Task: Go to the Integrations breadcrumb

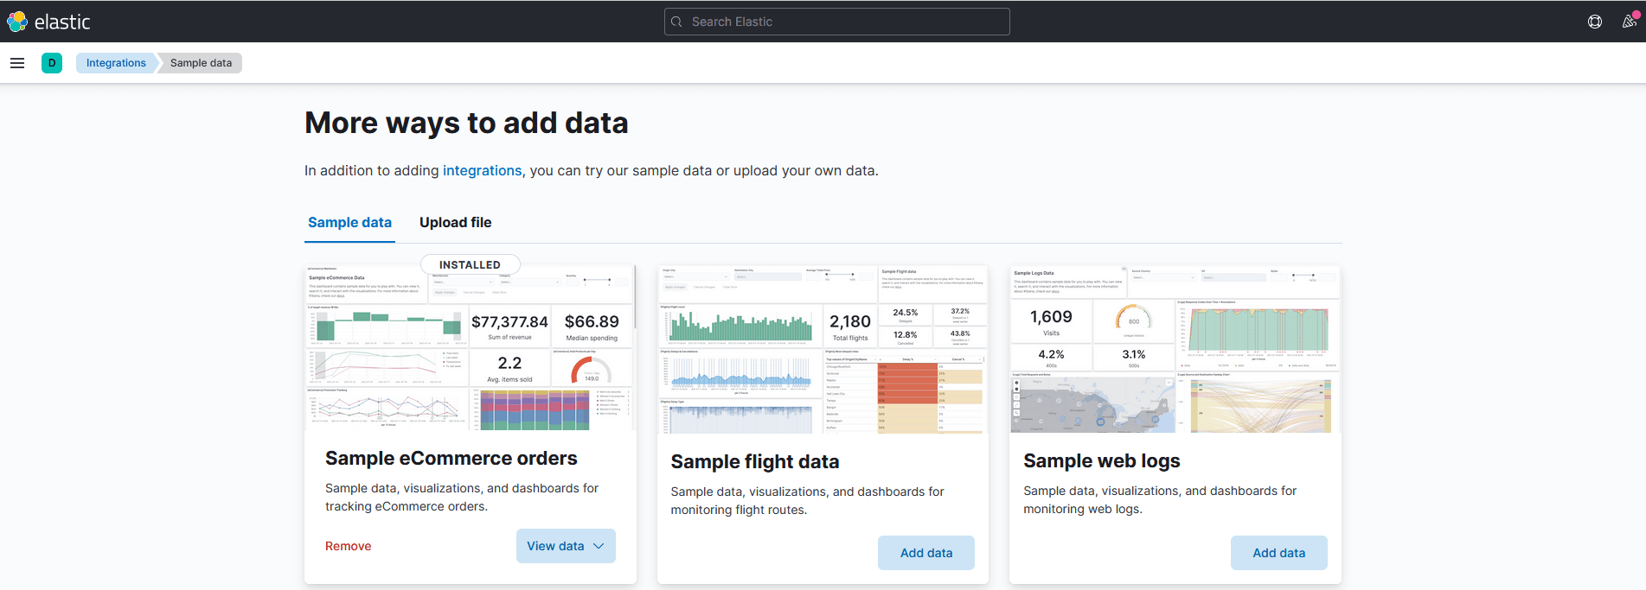Action: tap(116, 63)
